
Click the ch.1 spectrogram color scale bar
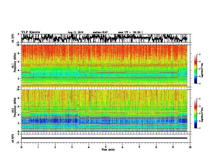tap(196, 69)
